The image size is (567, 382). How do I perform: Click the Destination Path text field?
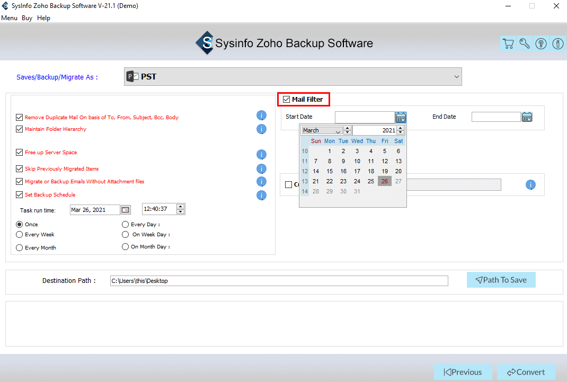279,281
